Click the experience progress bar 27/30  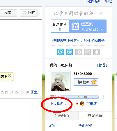pos(82,97)
